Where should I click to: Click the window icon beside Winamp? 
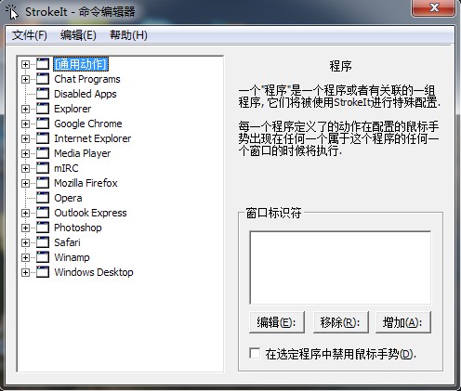43,257
